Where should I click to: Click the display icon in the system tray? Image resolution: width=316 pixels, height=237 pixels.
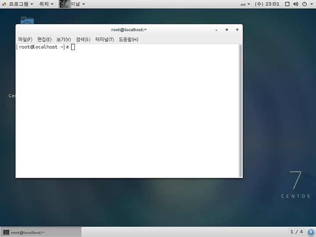point(287,4)
